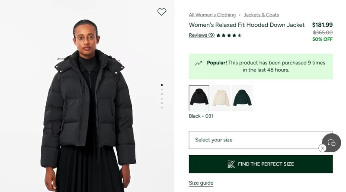Viewport: 346px width, 192px height.
Task: Select the black jacket color swatch
Action: coord(199,98)
